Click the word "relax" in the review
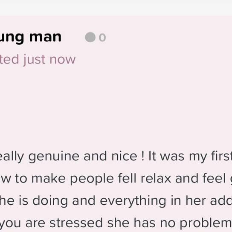Viewport: 232px width, 232px height. tap(156, 178)
